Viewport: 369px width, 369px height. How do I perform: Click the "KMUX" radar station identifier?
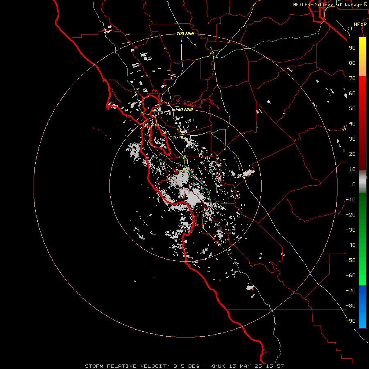[x=217, y=366]
